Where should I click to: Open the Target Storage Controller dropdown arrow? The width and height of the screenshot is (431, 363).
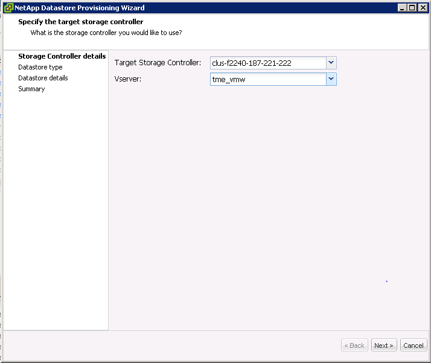click(331, 63)
